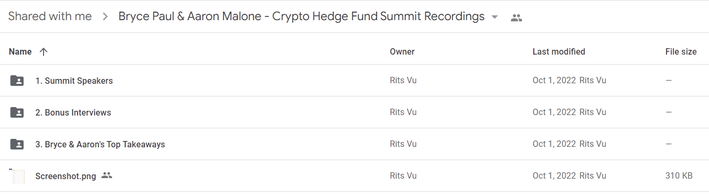Viewport: 709px width, 194px height.
Task: Open the 1. Summit Speakers folder
Action: [74, 81]
